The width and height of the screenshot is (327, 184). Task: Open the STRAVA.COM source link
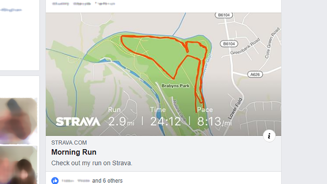pyautogui.click(x=69, y=143)
